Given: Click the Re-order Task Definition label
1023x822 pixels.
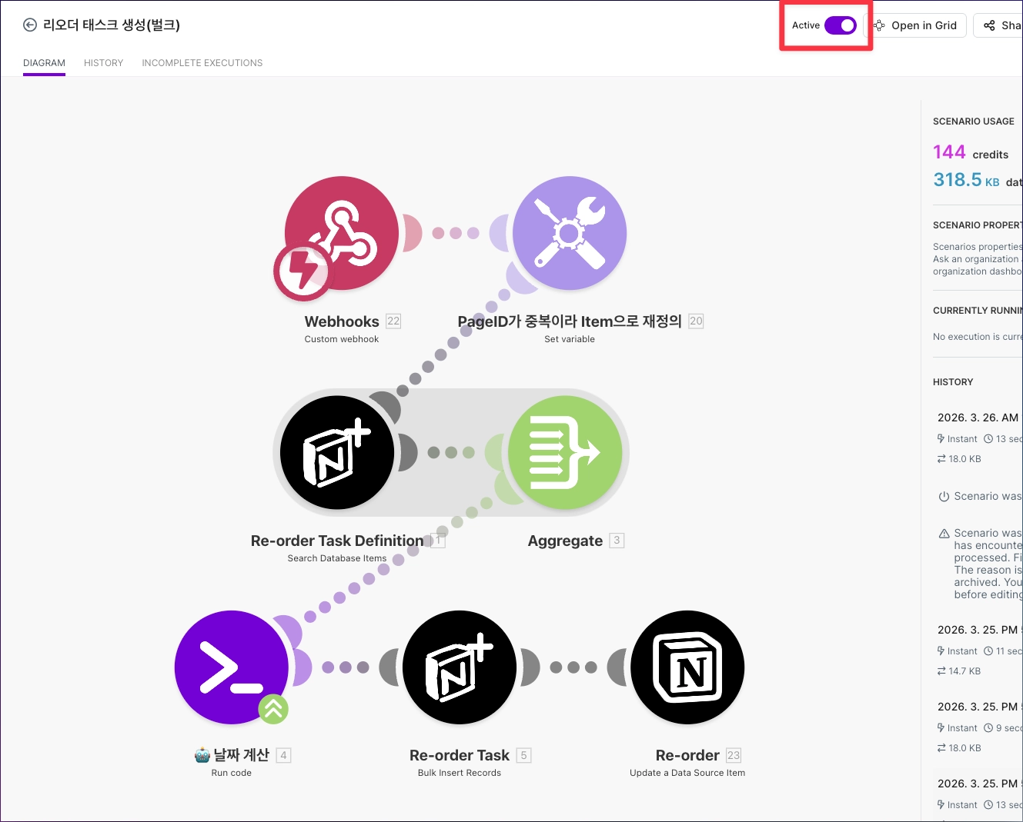Looking at the screenshot, I should coord(337,541).
